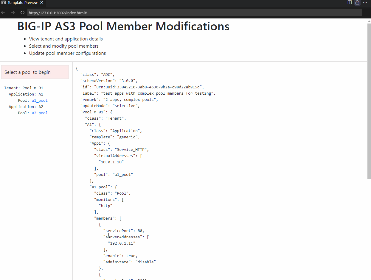Click the "virtualAddresses": [ line

(x=118, y=156)
